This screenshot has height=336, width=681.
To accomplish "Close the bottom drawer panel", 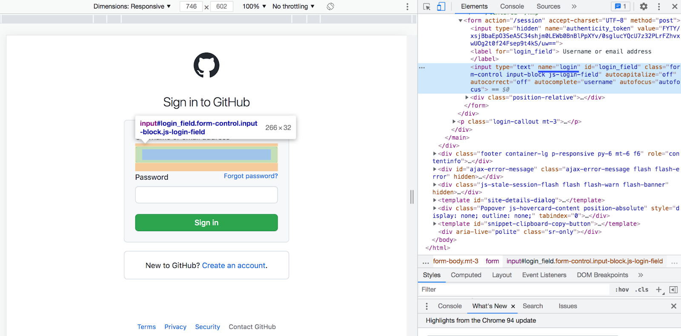I will click(x=674, y=306).
